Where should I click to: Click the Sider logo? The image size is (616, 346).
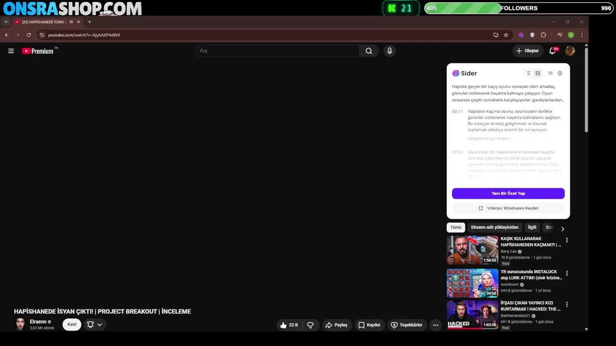click(x=464, y=74)
